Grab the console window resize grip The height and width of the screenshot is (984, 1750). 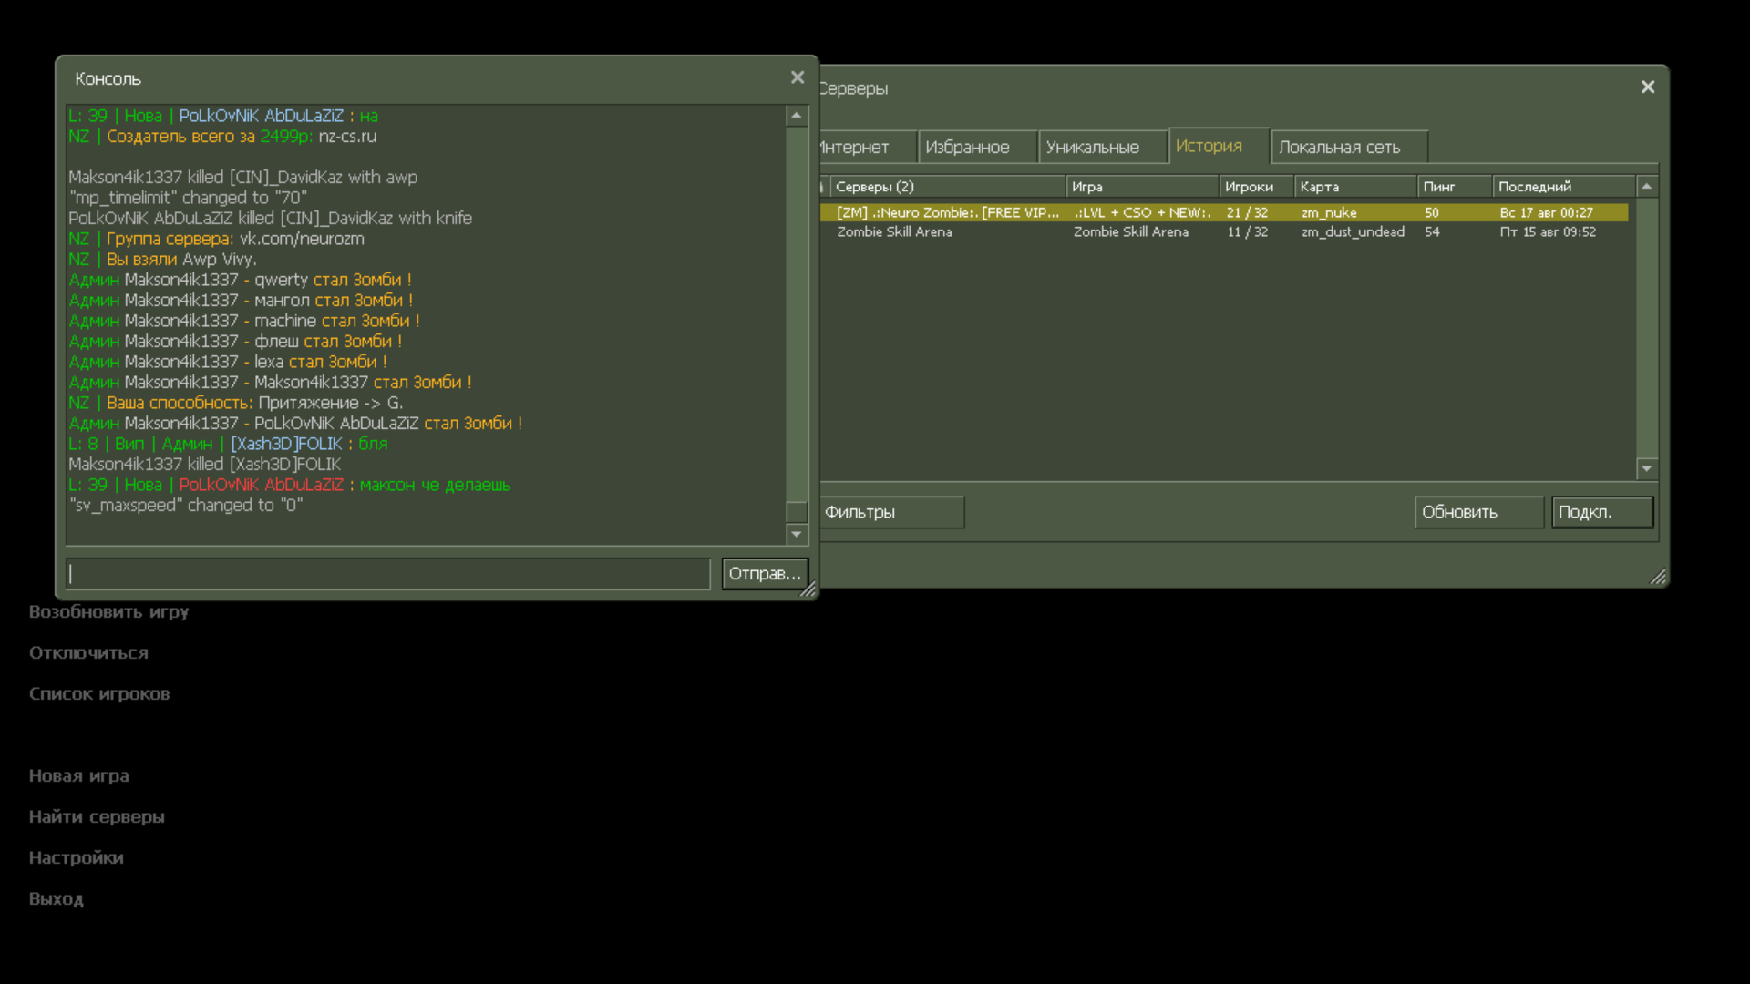(808, 590)
